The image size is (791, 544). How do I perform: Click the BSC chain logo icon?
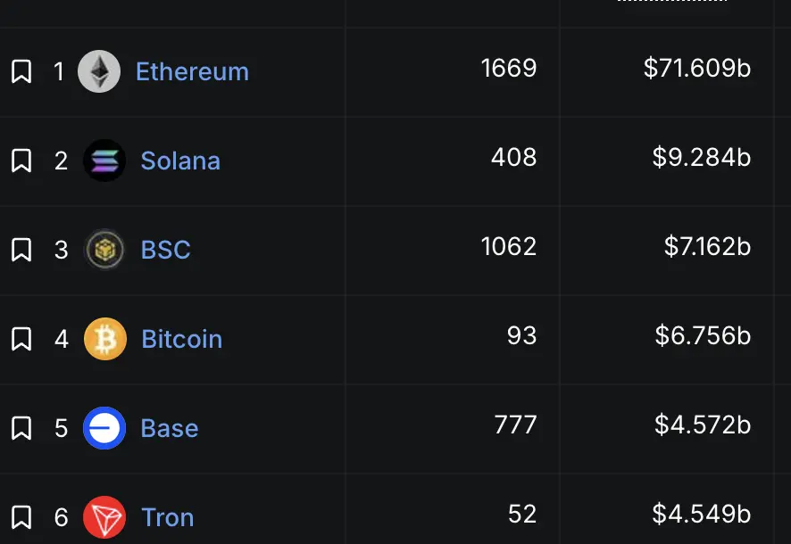click(104, 250)
